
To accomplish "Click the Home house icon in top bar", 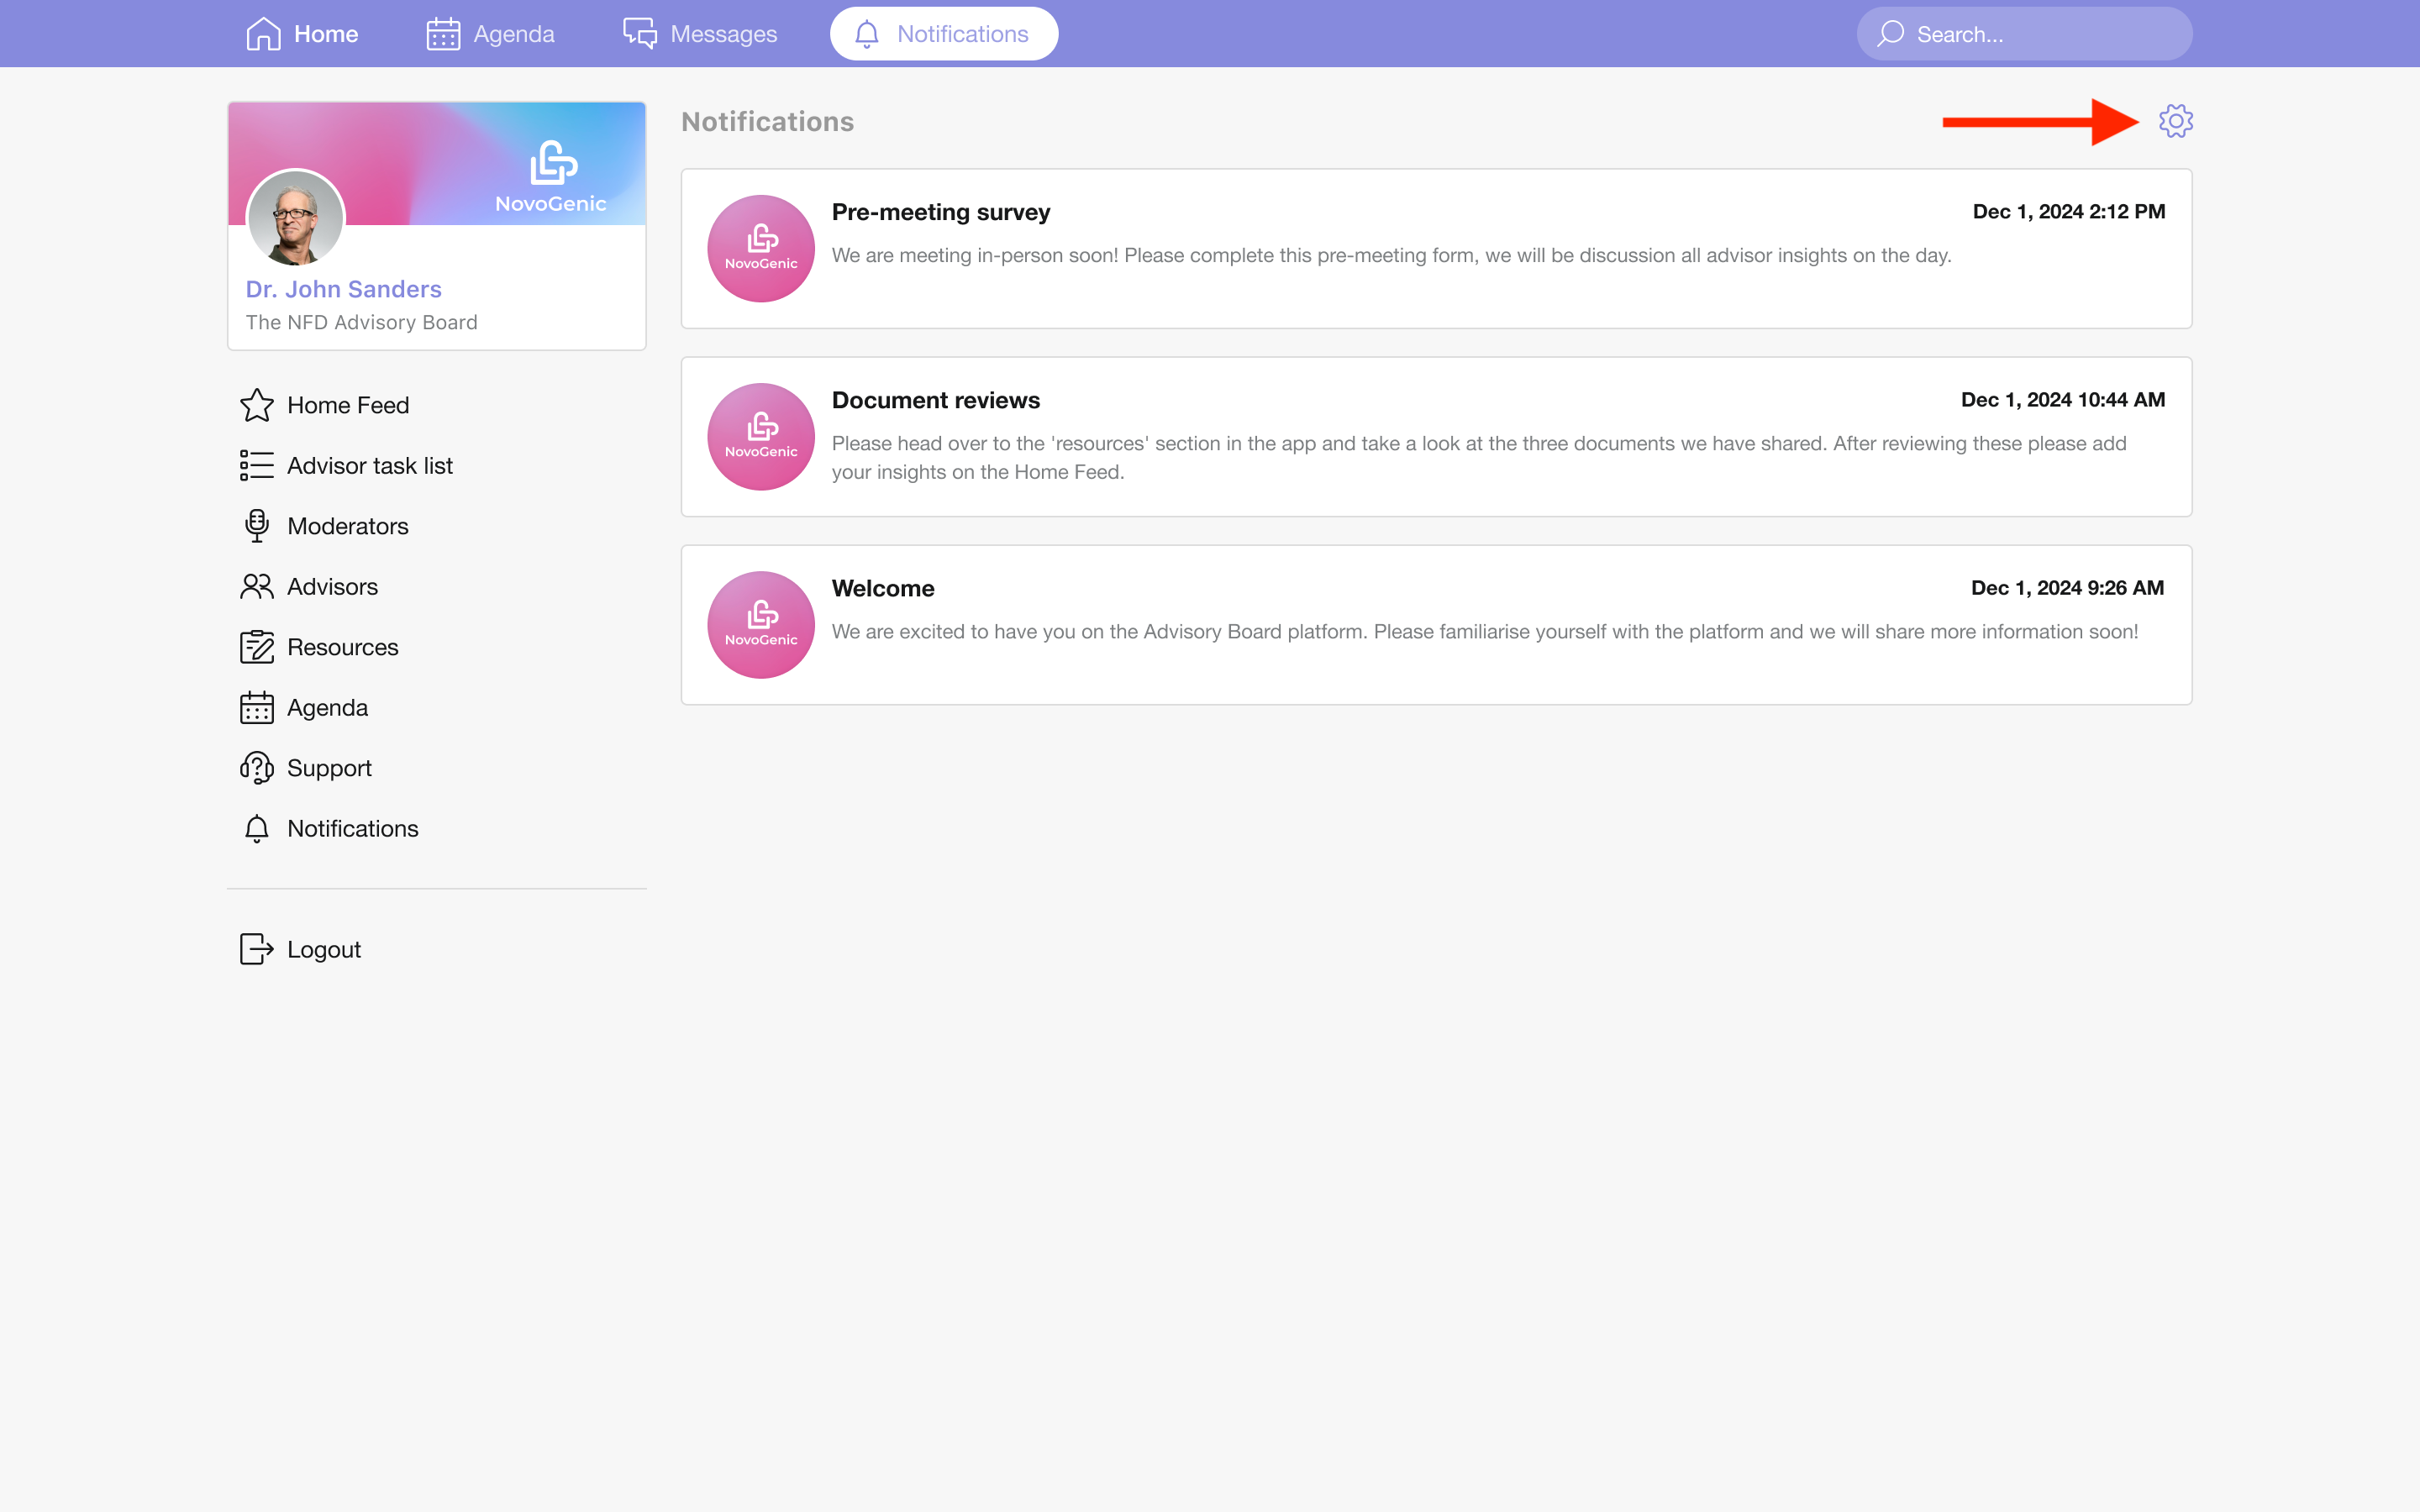I will (263, 34).
